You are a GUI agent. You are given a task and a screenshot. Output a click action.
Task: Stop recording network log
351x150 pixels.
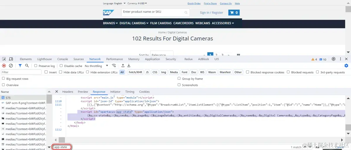[x=4, y=66]
